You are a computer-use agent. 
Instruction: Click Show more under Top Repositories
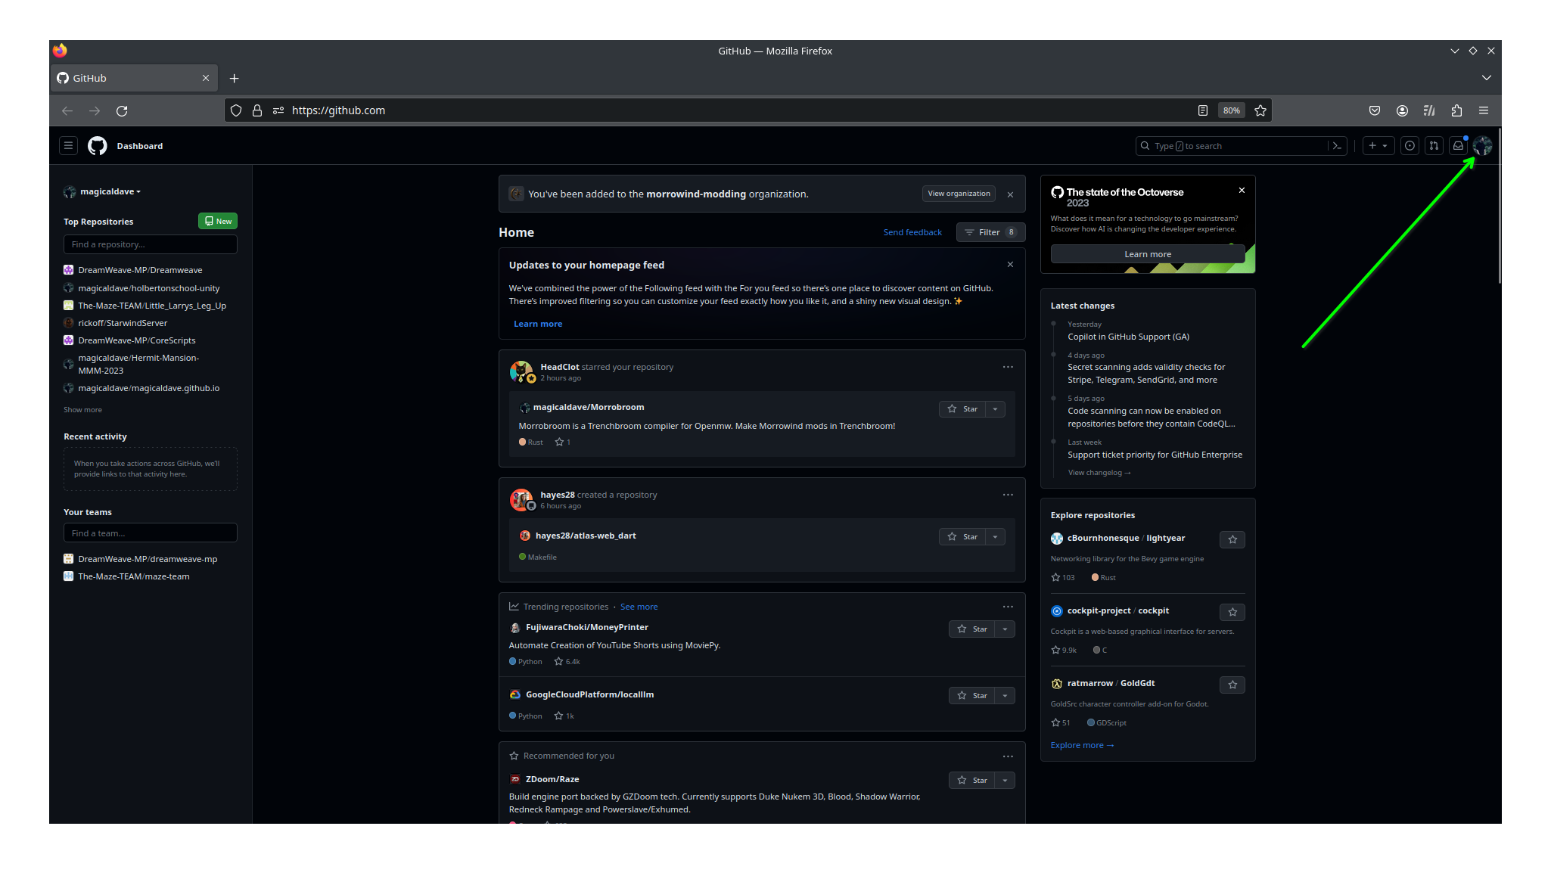(x=82, y=410)
